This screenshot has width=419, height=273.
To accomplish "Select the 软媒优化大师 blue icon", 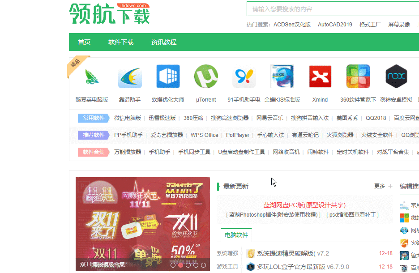I will 168,77.
